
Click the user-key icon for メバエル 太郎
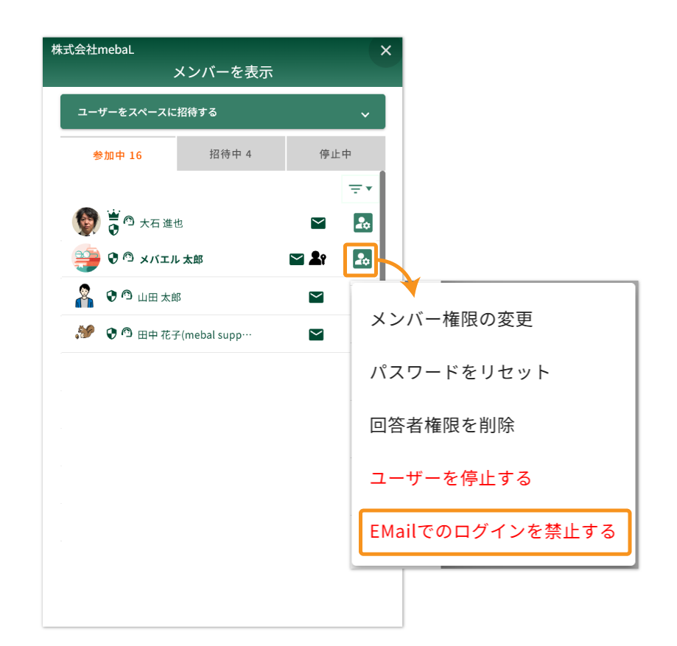click(317, 259)
